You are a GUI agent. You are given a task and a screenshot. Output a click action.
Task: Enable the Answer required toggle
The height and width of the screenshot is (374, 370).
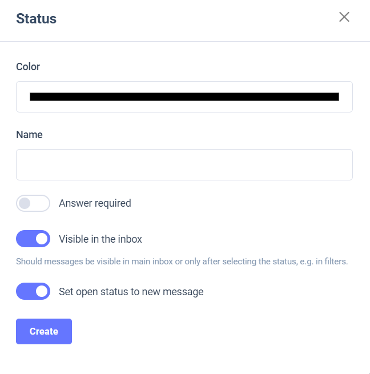33,203
